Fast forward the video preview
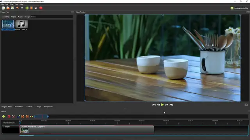Viewport: 250px width, 140px height. (167, 105)
